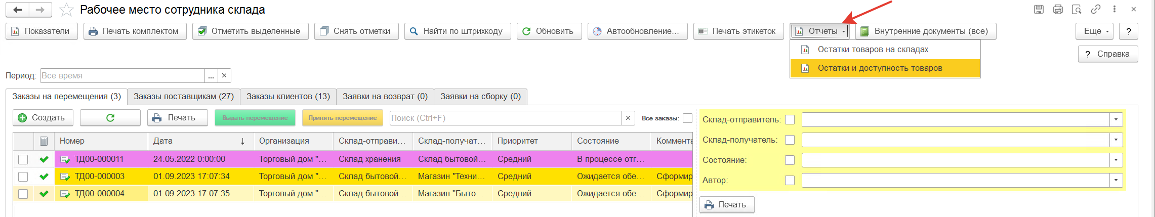This screenshot has height=217, width=1155.
Task: Check the row ТД00-000003 checkbox
Action: pyautogui.click(x=23, y=177)
